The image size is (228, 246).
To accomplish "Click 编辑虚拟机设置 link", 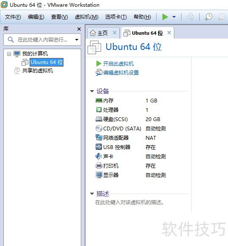I will pyautogui.click(x=121, y=73).
